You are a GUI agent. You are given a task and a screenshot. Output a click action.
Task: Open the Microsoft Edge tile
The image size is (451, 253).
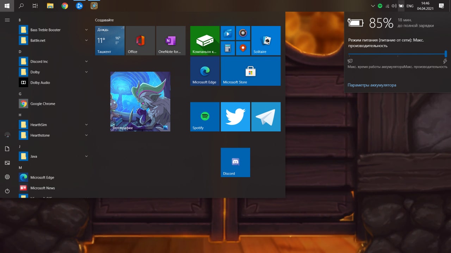coord(205,71)
